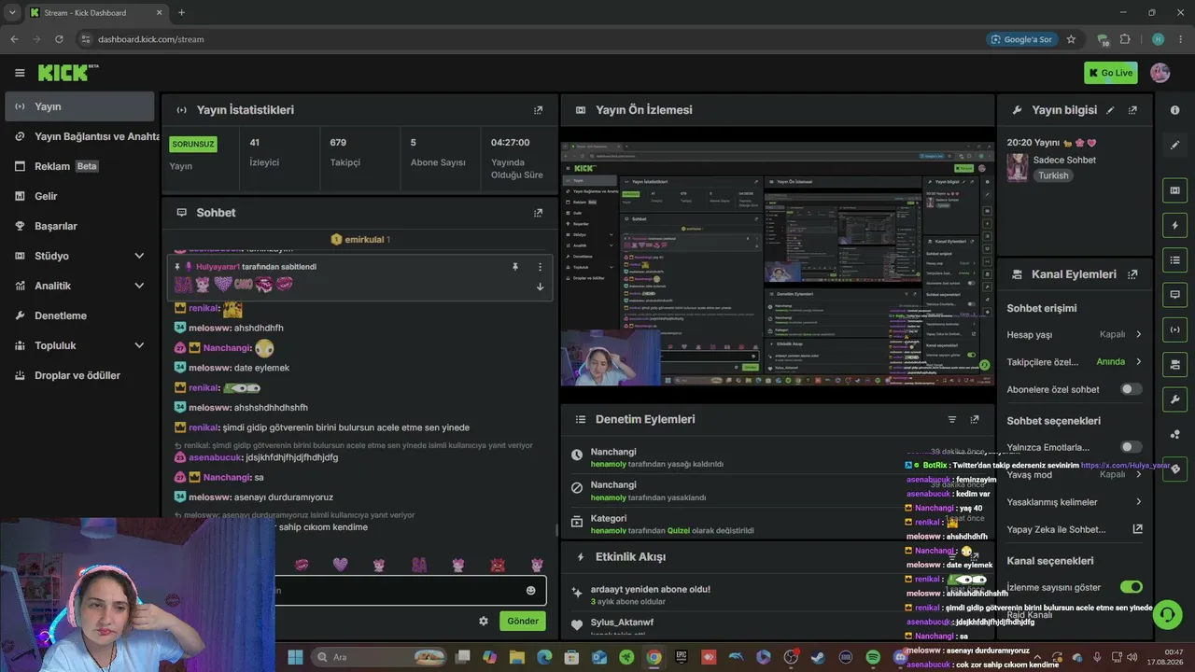Open Reklam Beta sidebar item

pyautogui.click(x=79, y=166)
